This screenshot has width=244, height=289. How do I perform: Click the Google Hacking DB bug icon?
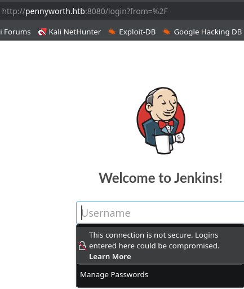point(166,32)
